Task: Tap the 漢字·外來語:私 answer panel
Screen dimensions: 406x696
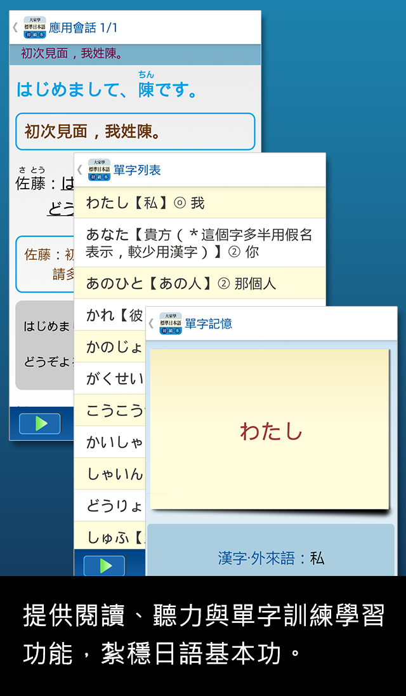Action: click(271, 551)
